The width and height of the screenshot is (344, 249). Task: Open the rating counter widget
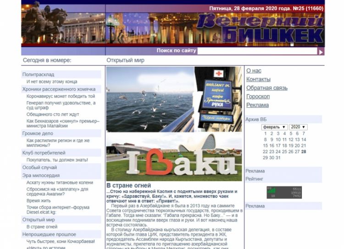point(284,192)
